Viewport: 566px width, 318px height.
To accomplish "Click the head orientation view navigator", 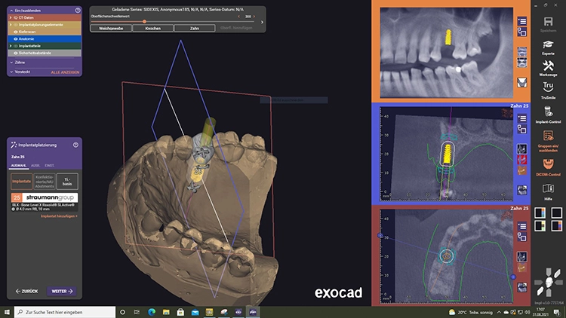I will (549, 283).
